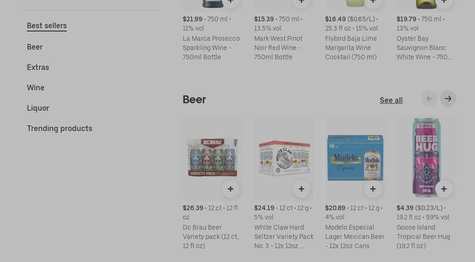
Task: Click See all link for Beer
Action: [x=391, y=100]
